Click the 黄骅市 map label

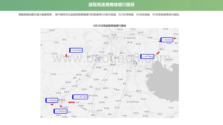(x=139, y=91)
